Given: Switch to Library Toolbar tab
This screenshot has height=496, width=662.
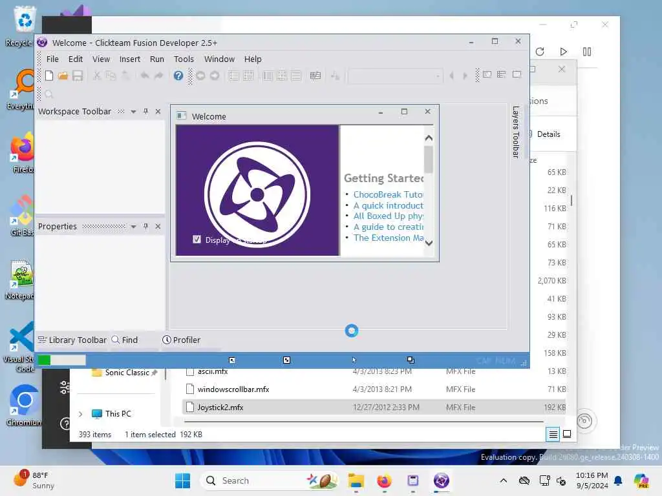Looking at the screenshot, I should tap(72, 340).
